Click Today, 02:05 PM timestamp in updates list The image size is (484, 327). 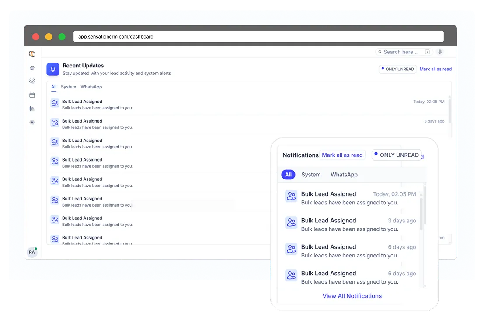coord(429,102)
